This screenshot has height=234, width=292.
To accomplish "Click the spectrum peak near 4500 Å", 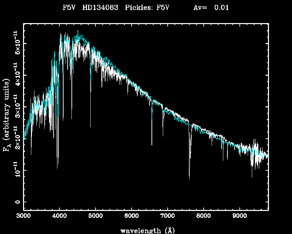I will [78, 32].
